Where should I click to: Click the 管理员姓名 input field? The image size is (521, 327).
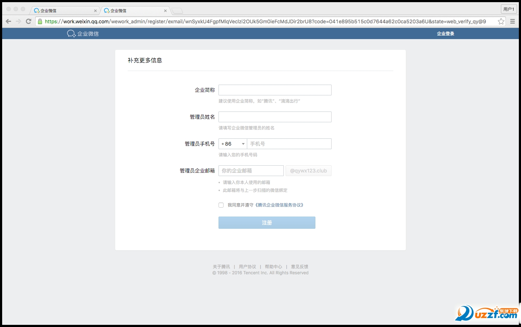(x=275, y=117)
